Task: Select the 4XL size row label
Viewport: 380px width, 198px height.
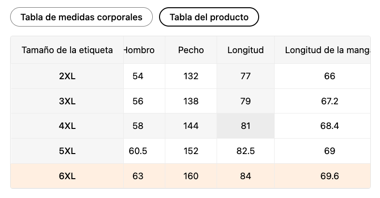Action: pos(67,126)
